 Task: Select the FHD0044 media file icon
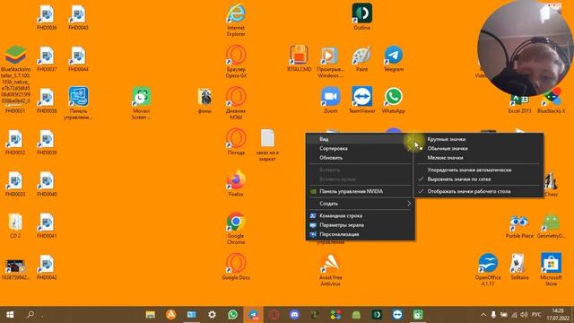click(78, 58)
